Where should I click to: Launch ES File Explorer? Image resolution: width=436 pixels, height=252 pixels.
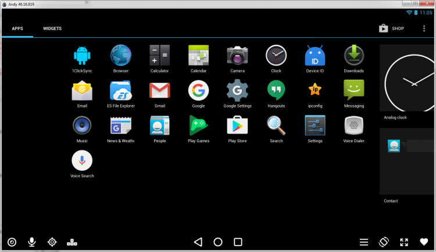tap(121, 93)
